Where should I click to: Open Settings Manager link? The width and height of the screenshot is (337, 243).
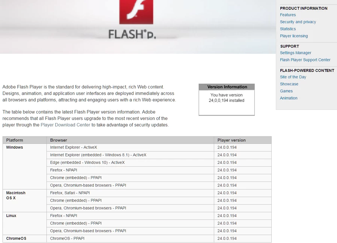(296, 53)
